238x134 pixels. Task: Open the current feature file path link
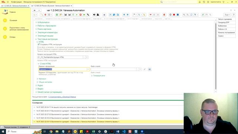click(62, 97)
